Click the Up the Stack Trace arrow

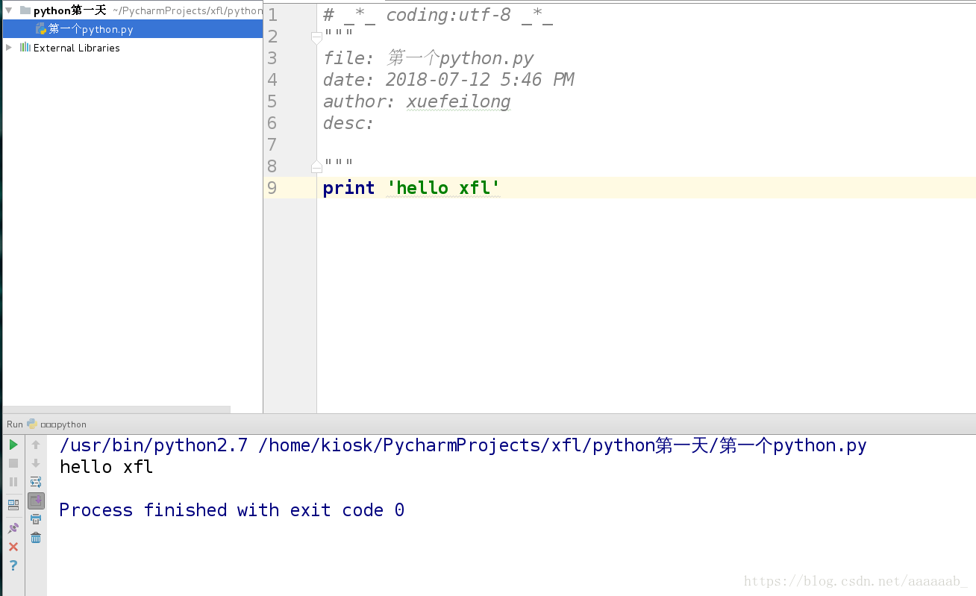click(x=36, y=445)
